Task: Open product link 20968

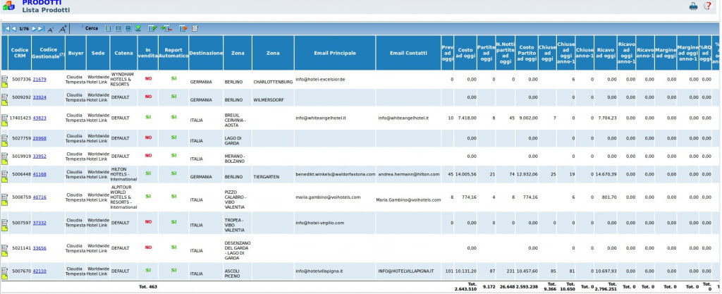Action: pyautogui.click(x=39, y=137)
